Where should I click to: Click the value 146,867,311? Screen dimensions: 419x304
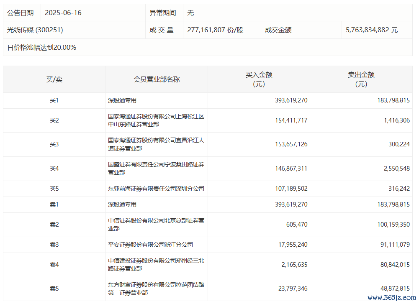click(x=291, y=169)
